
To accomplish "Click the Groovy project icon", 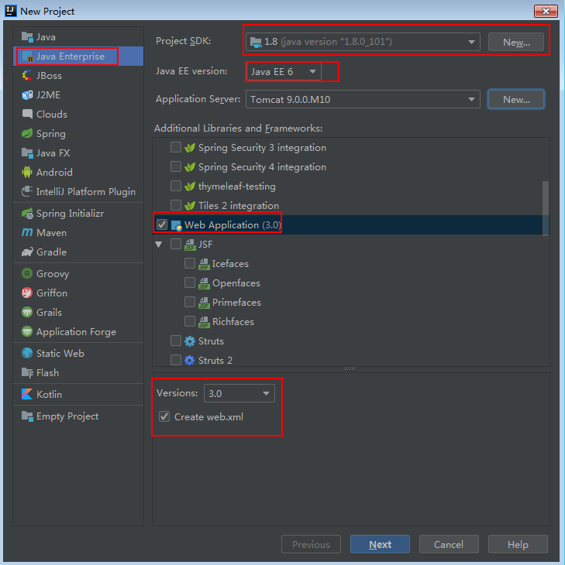I will tap(27, 273).
